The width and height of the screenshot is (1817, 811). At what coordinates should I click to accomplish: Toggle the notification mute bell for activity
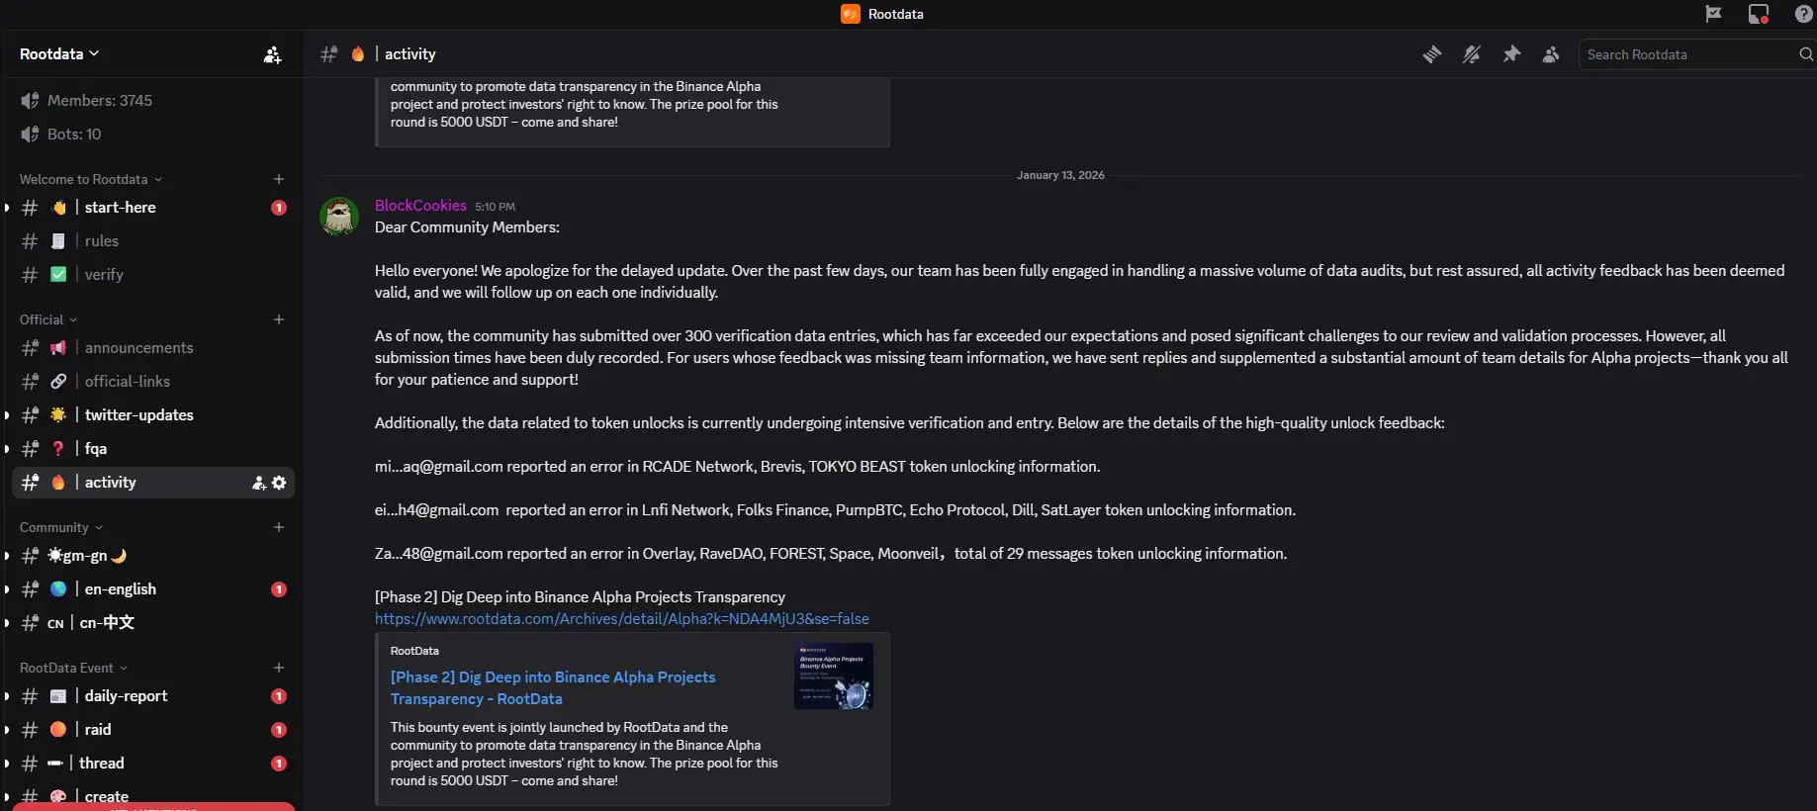click(1471, 54)
